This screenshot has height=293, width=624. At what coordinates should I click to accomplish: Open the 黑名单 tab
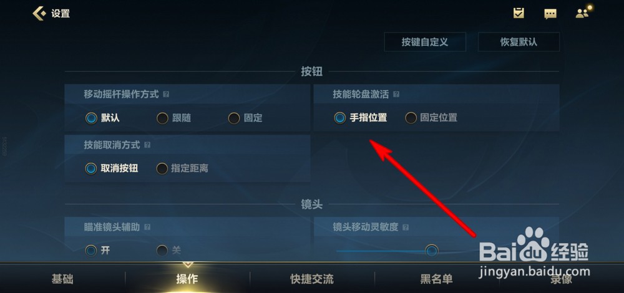437,279
